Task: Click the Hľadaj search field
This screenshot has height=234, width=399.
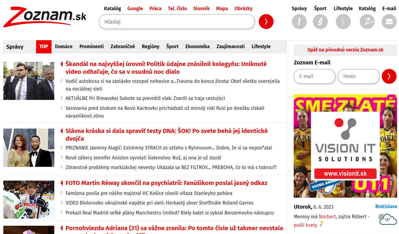Action: pos(176,22)
